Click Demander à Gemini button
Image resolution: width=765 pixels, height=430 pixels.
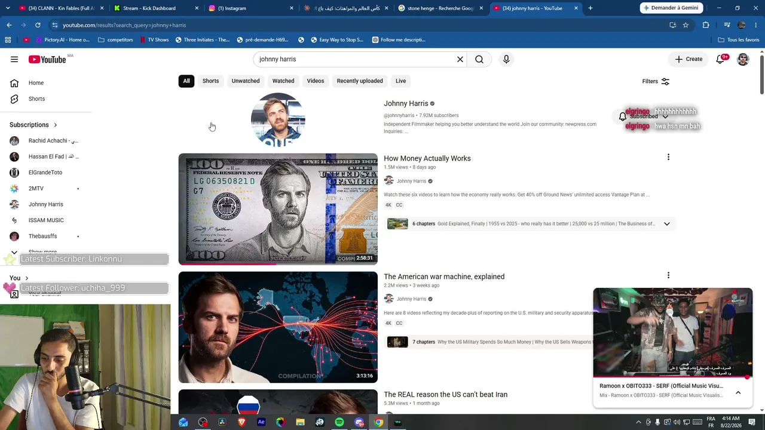click(x=671, y=8)
